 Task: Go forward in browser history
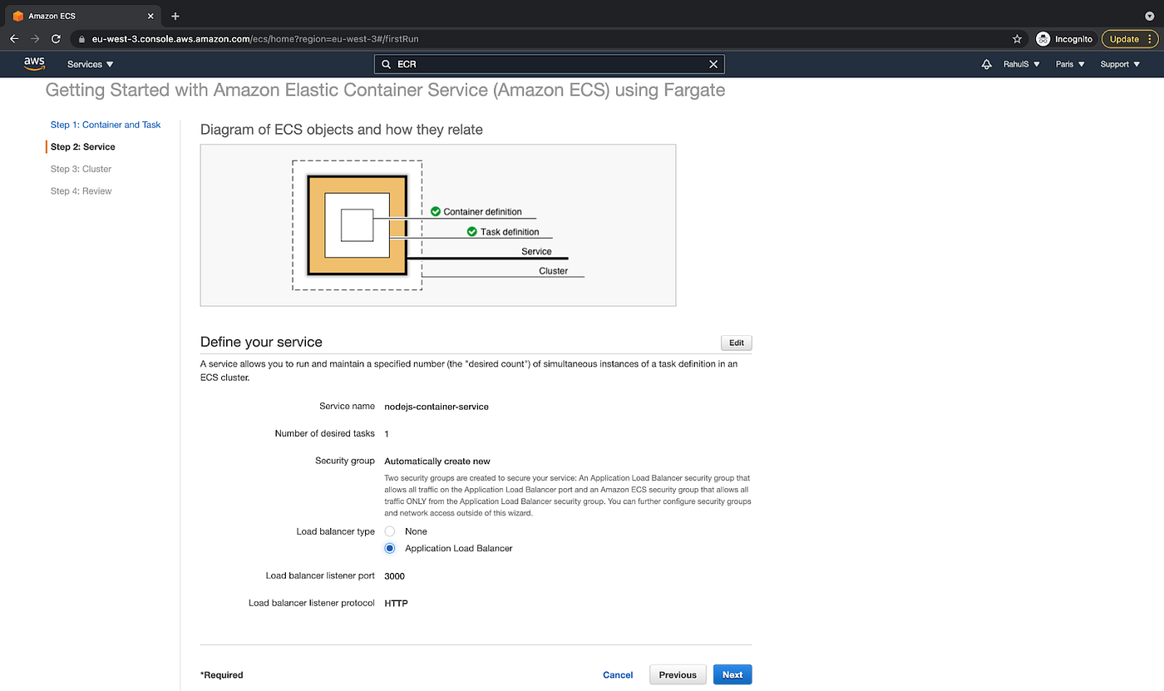tap(35, 39)
